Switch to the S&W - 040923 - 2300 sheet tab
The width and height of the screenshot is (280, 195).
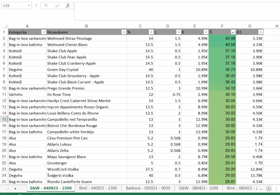click(51, 188)
